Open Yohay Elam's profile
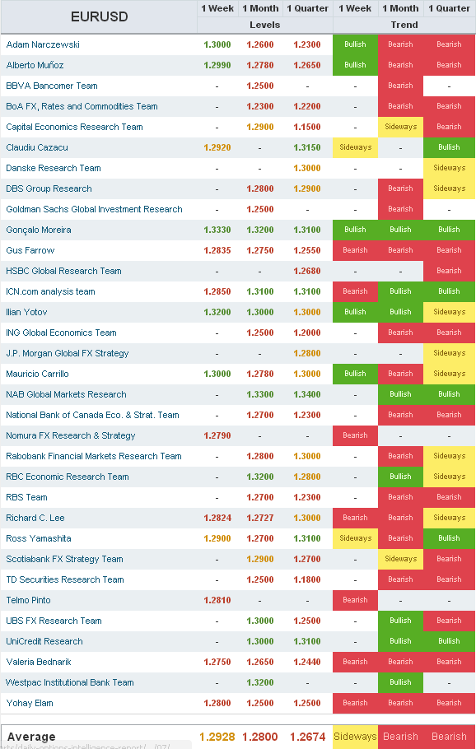 point(30,702)
